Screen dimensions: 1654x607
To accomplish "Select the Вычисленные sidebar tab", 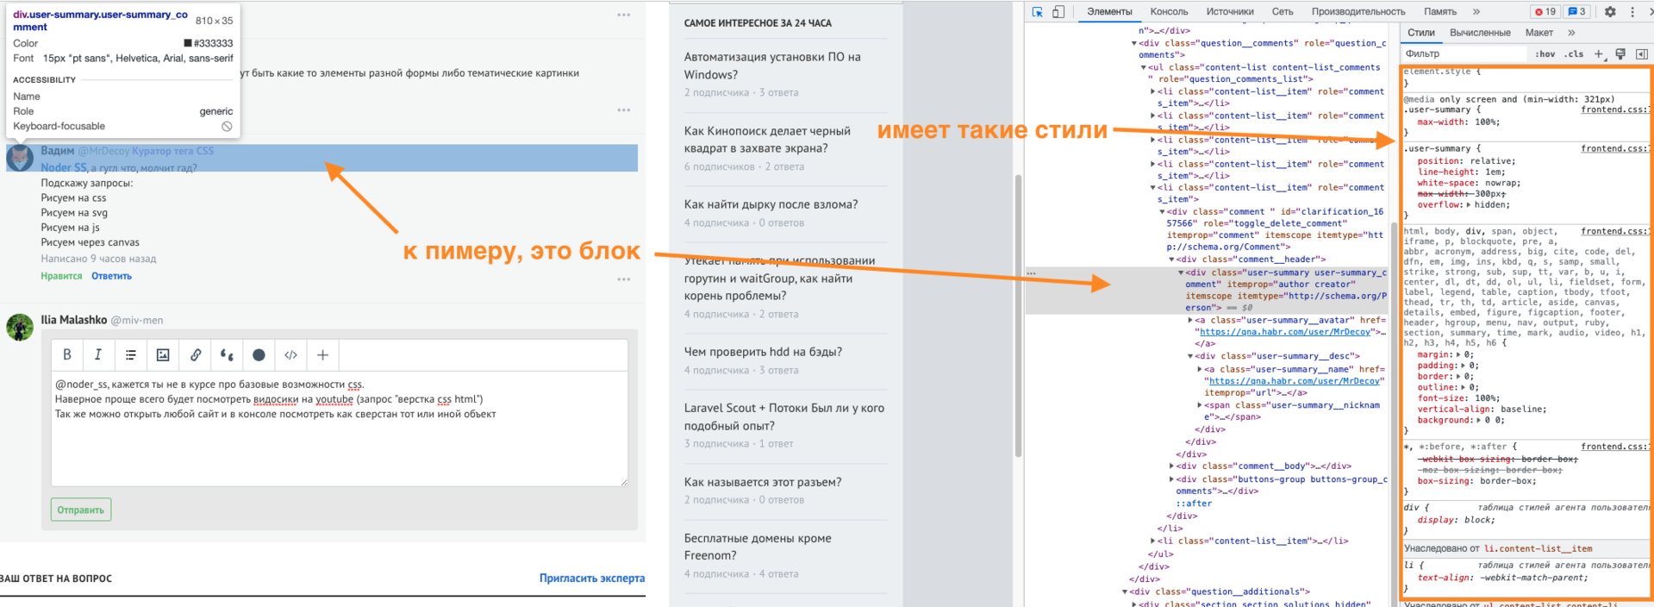I will 1480,33.
